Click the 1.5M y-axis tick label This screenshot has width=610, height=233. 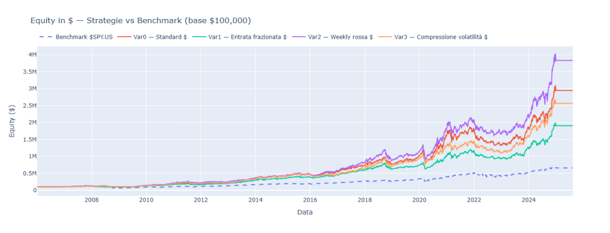29,140
